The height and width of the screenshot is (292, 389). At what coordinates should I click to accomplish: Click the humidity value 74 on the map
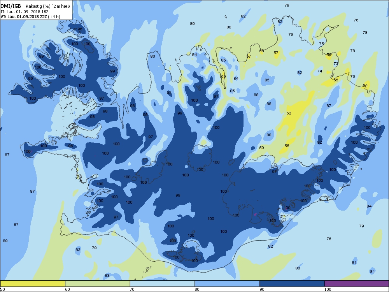coord(320,71)
